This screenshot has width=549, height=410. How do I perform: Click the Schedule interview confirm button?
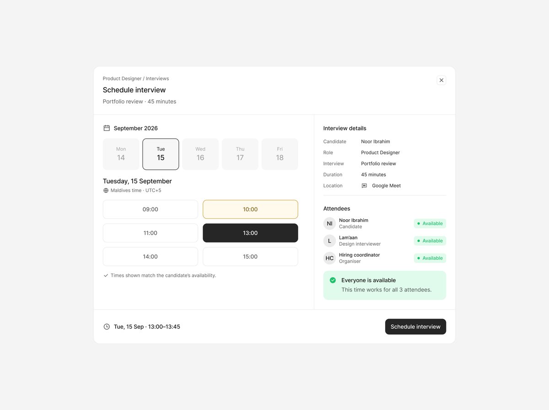pos(415,327)
